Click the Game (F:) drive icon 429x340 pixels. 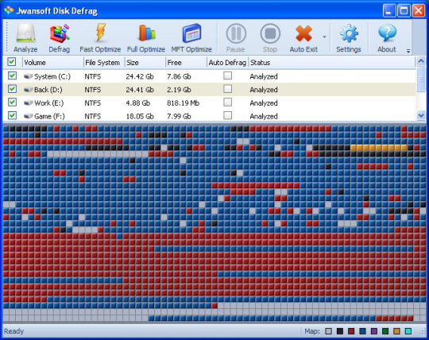[x=28, y=116]
